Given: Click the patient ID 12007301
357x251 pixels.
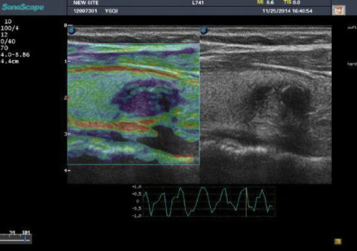Looking at the screenshot, I should click(85, 11).
